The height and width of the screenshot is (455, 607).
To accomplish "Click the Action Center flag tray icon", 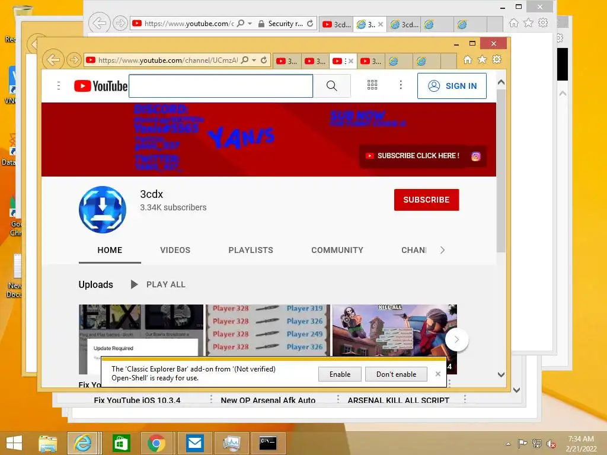I will 522,444.
